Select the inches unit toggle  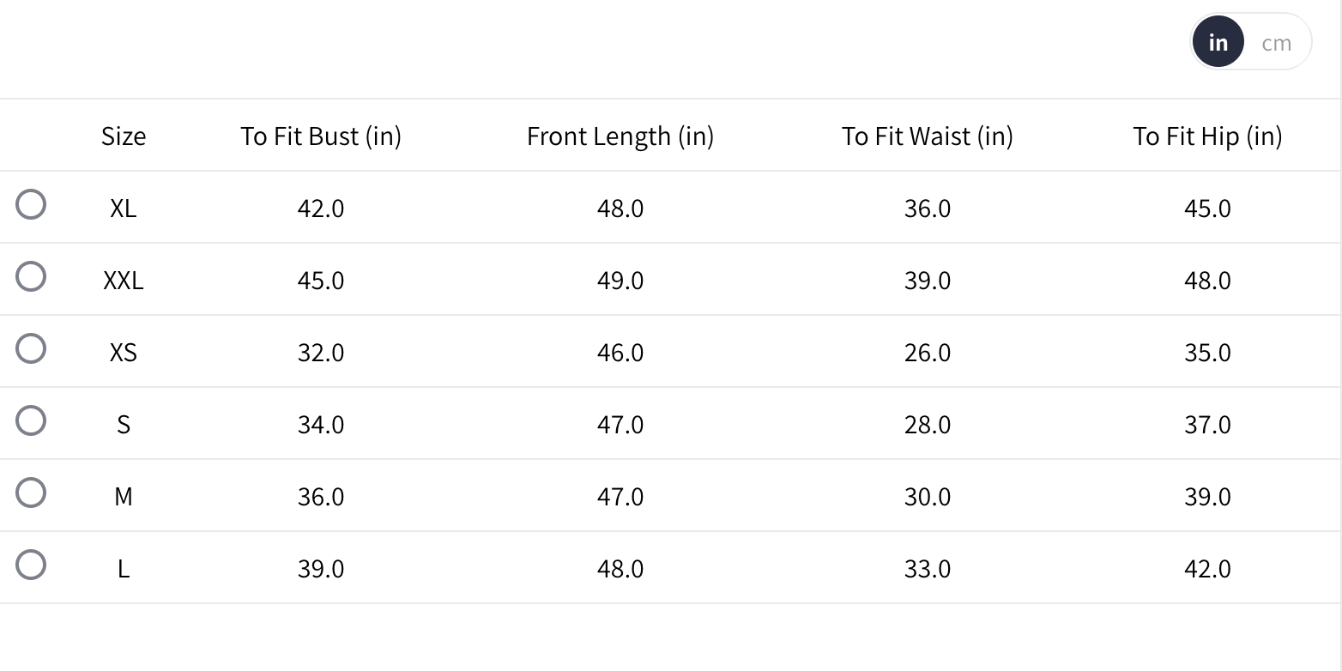coord(1218,43)
